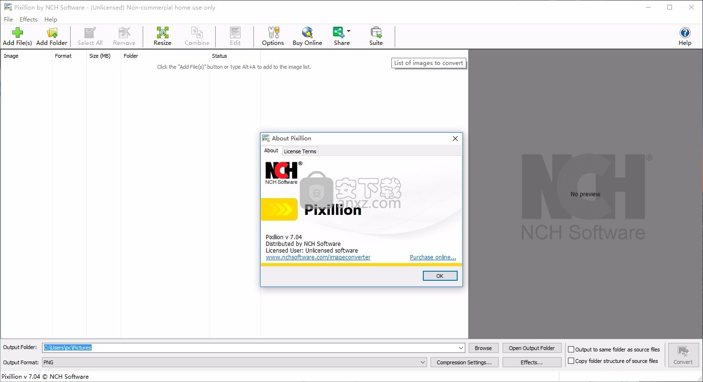Expand the Output Format PNG dropdown
703x382 pixels.
point(423,362)
